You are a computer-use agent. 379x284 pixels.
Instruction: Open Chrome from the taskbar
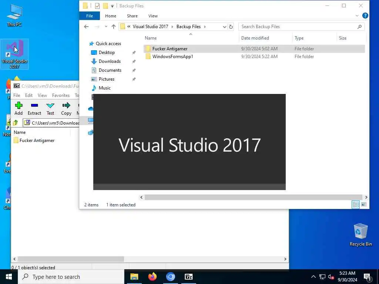(x=170, y=277)
